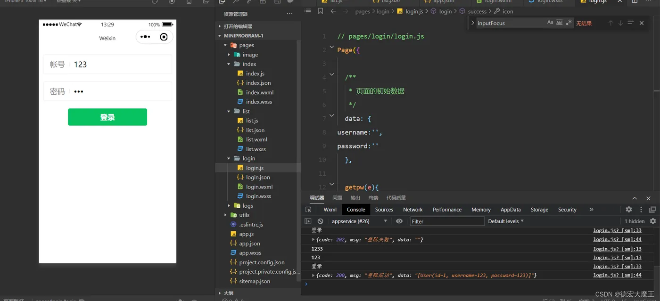Image resolution: width=660 pixels, height=301 pixels.
Task: Show the console sidebar panel icon
Action: pyautogui.click(x=308, y=221)
